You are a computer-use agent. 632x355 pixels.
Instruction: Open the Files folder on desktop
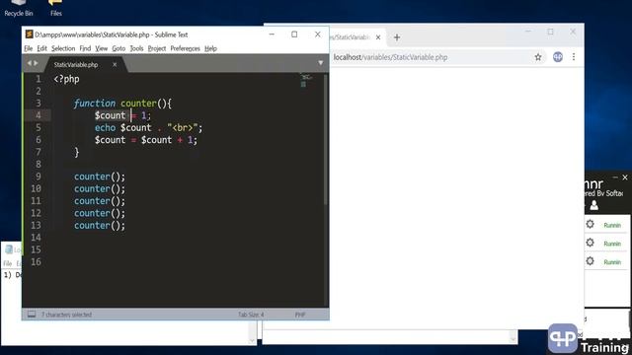pos(55,8)
